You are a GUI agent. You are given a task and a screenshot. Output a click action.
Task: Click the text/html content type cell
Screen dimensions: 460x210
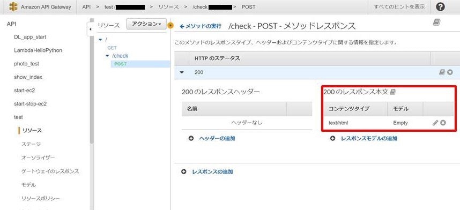tap(338, 123)
